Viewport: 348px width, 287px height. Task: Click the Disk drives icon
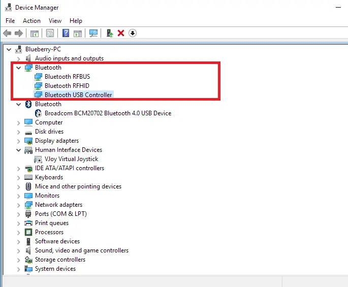pyautogui.click(x=28, y=133)
